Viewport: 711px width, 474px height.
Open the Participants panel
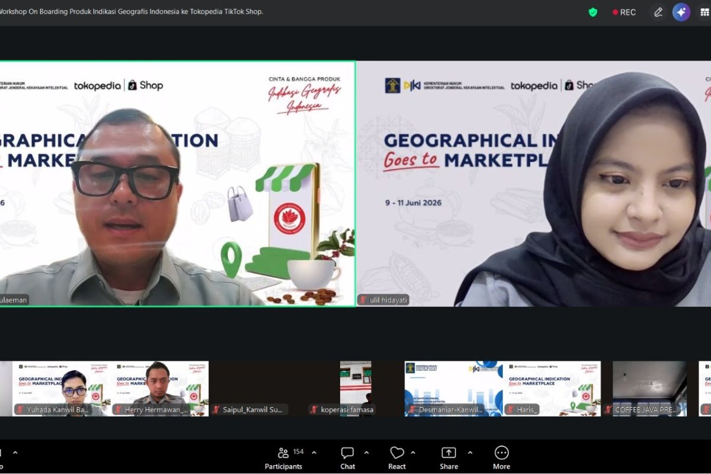[x=283, y=458]
